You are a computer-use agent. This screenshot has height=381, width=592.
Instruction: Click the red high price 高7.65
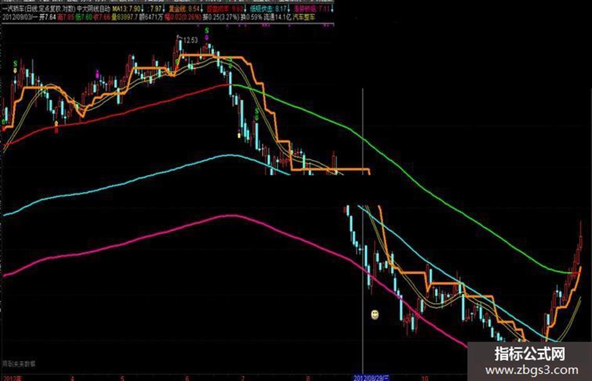(66, 17)
